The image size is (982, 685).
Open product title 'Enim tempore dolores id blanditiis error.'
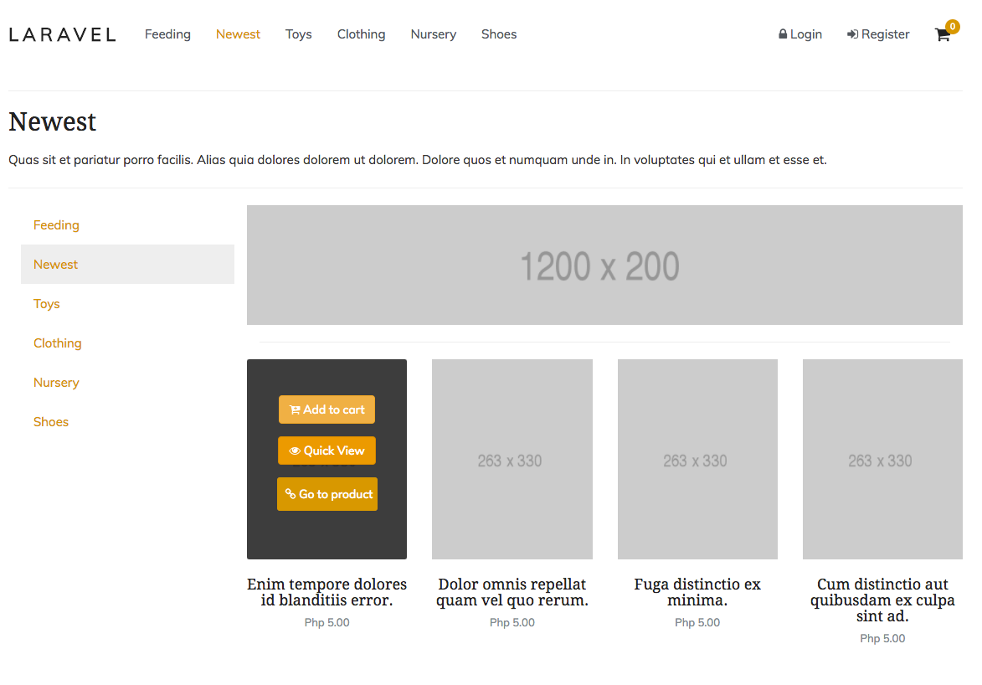tap(327, 592)
